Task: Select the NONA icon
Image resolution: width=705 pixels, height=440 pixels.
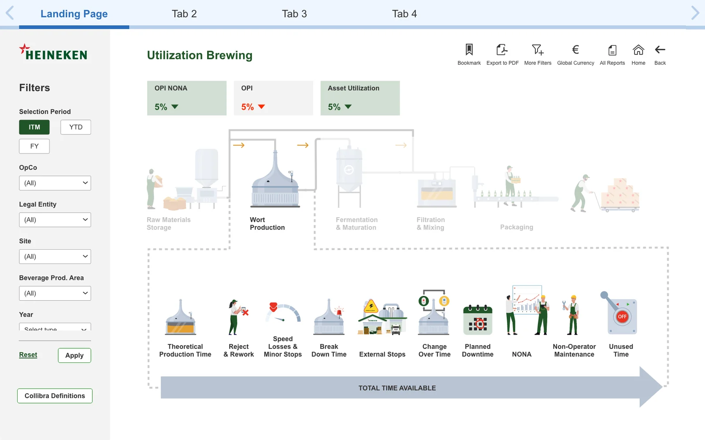Action: tap(527, 310)
